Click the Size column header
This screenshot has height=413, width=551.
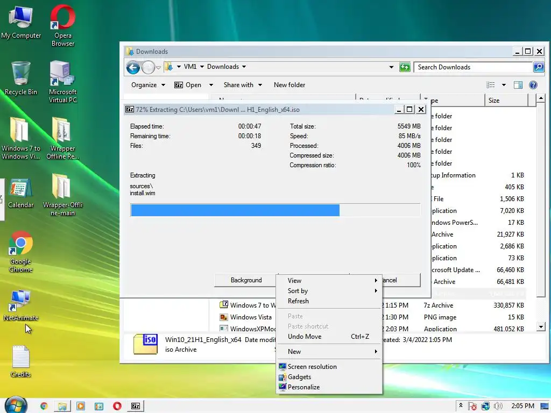click(x=506, y=101)
